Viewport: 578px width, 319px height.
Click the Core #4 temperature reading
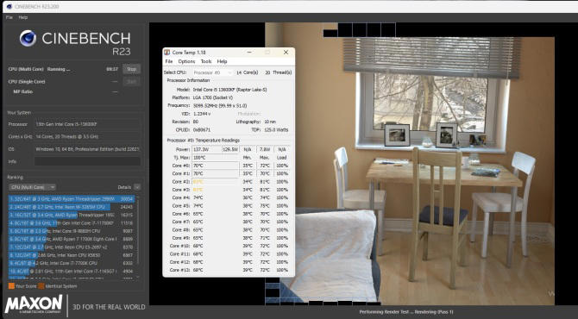[198, 197]
